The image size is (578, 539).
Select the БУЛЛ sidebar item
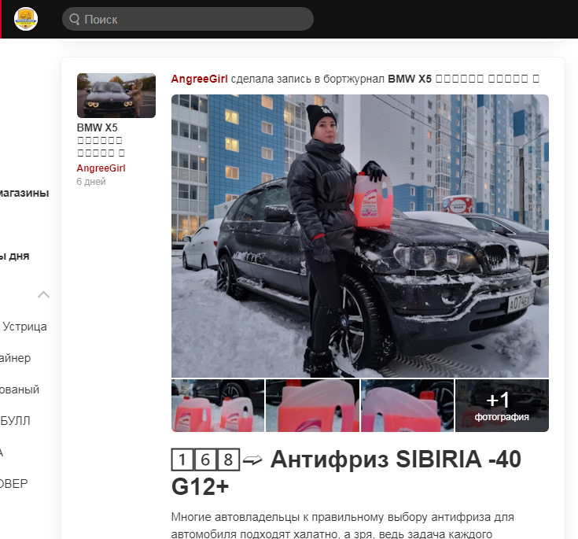click(16, 420)
